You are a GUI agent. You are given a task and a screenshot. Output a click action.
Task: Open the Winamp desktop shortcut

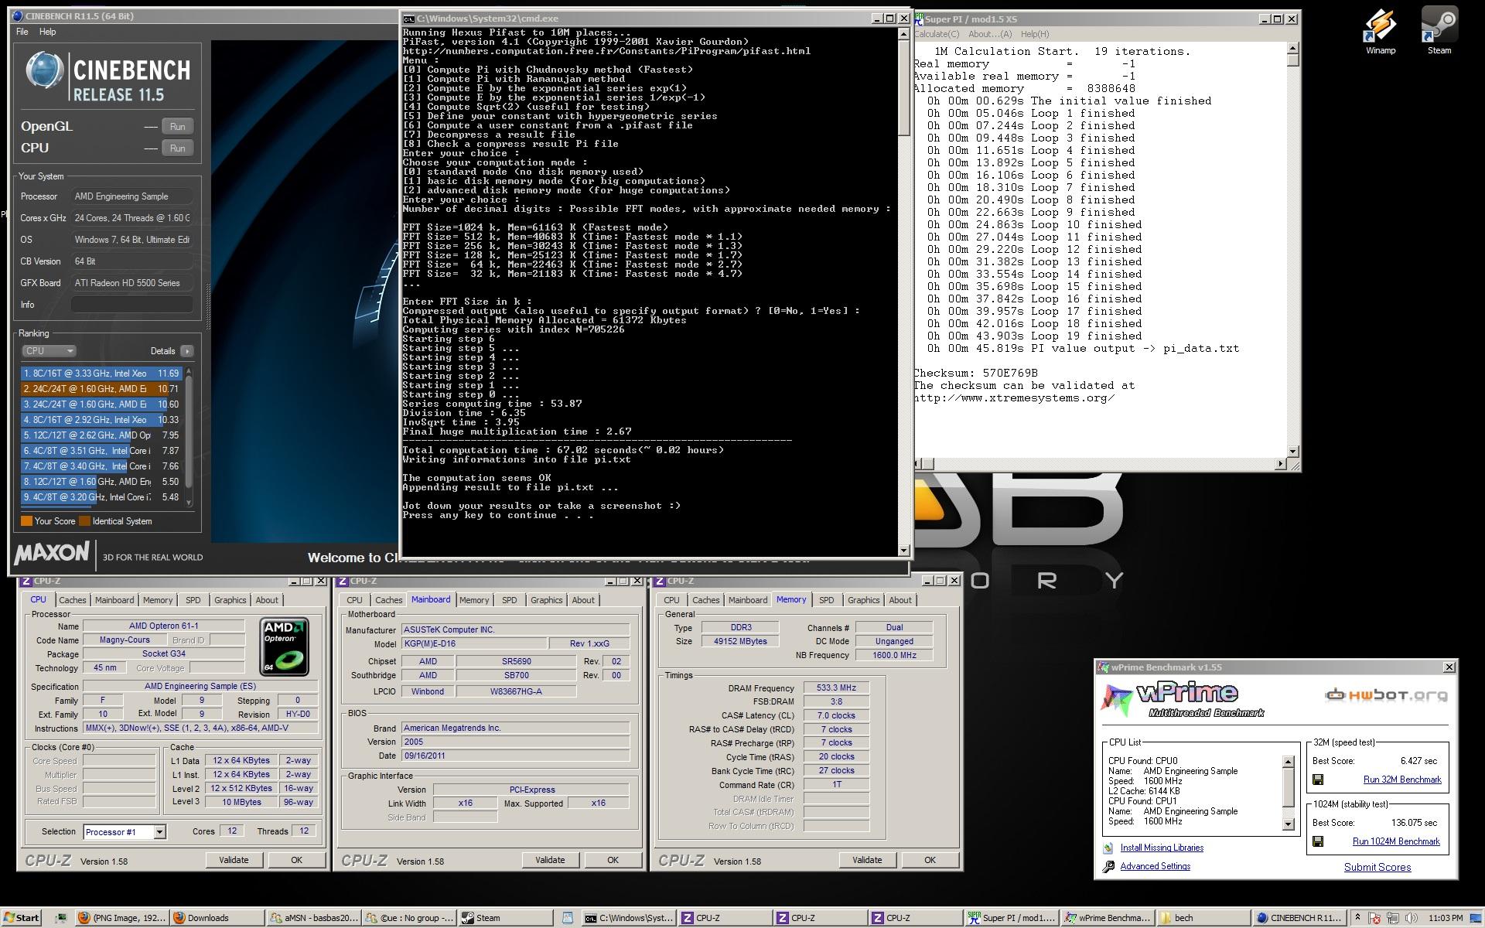coord(1381,31)
